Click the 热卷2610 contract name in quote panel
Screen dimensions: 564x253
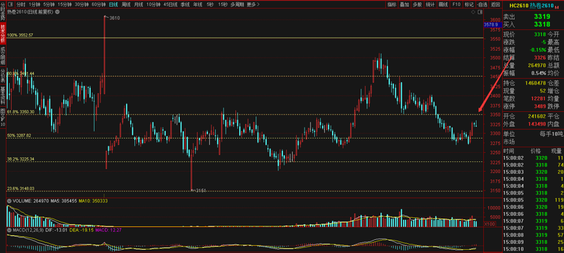(x=542, y=5)
